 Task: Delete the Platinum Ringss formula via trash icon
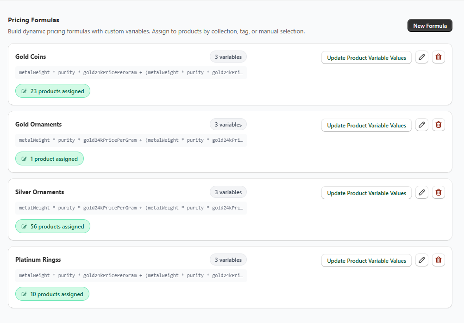[439, 260]
